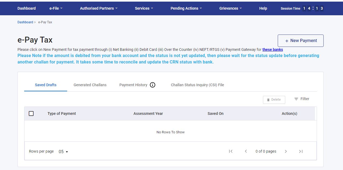Viewport: 343px width, 170px height.
Task: Switch to the Generated Challans tab
Action: coord(90,85)
